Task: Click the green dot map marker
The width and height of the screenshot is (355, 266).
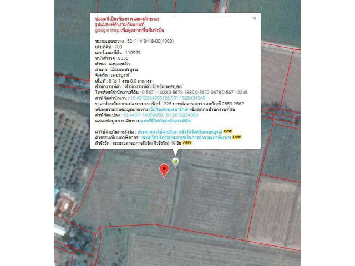Action: [175, 162]
